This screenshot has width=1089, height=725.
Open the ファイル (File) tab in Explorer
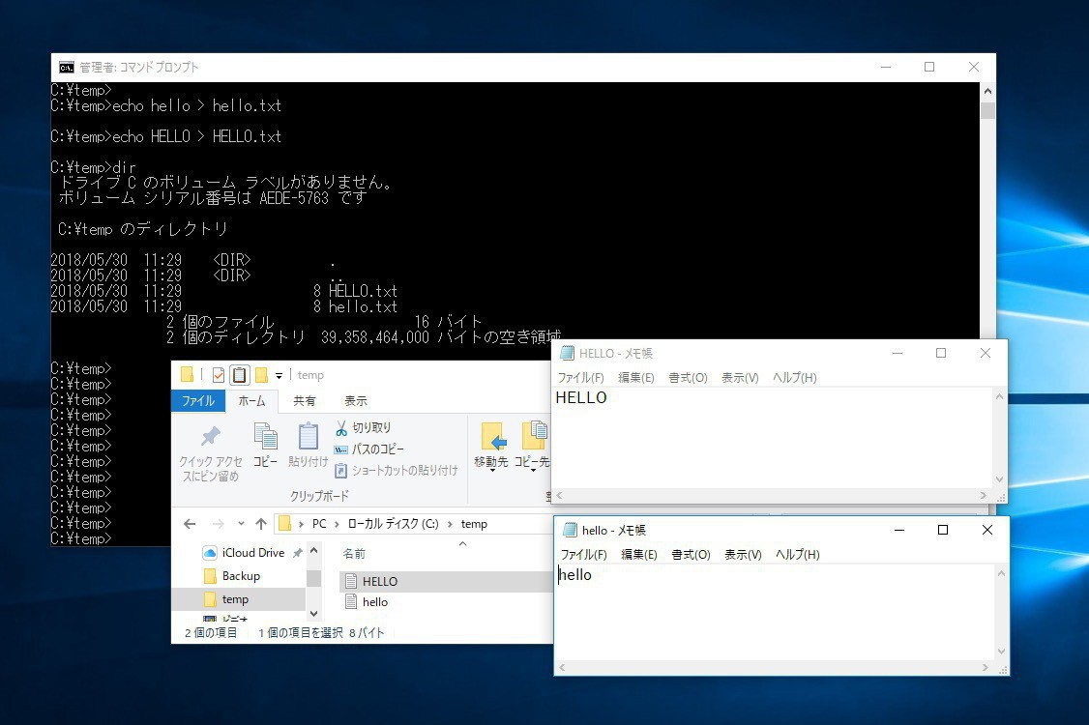click(198, 401)
